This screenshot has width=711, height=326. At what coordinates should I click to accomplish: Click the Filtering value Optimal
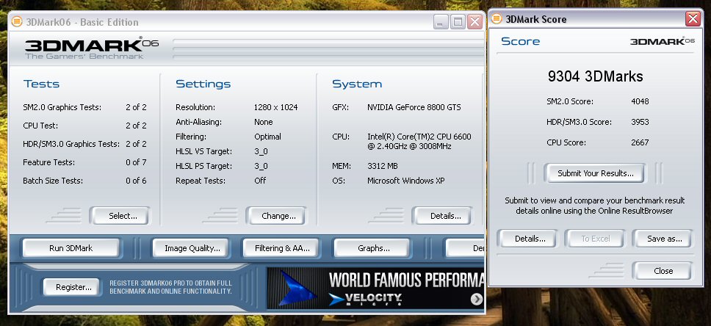click(x=267, y=137)
